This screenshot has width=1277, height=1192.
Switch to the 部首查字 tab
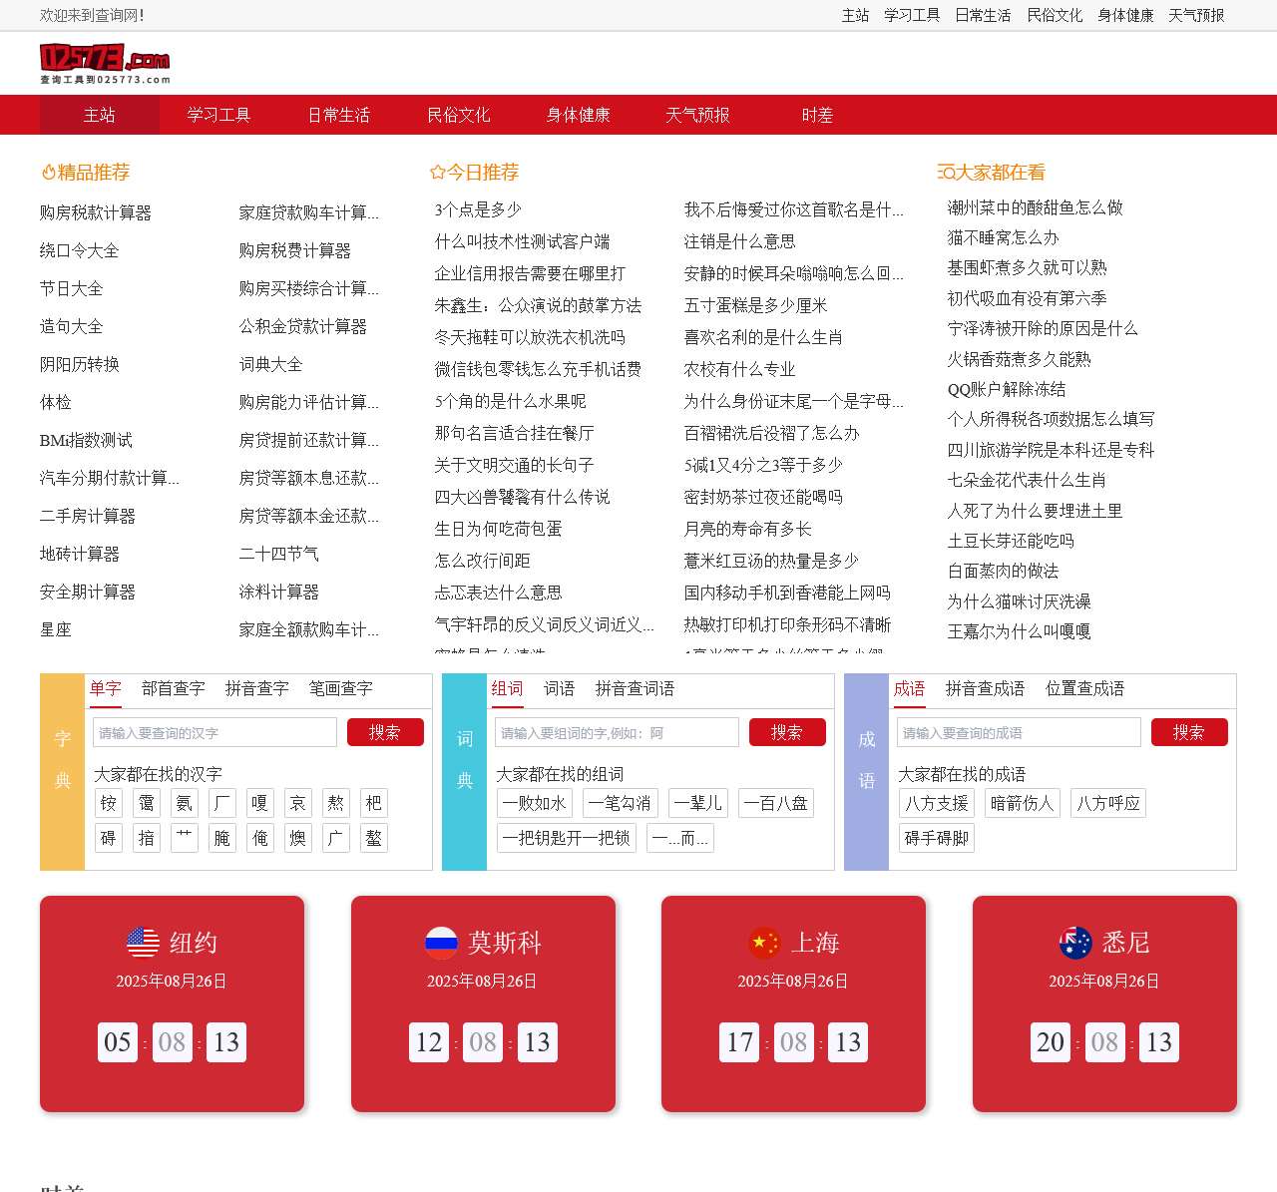pos(172,688)
